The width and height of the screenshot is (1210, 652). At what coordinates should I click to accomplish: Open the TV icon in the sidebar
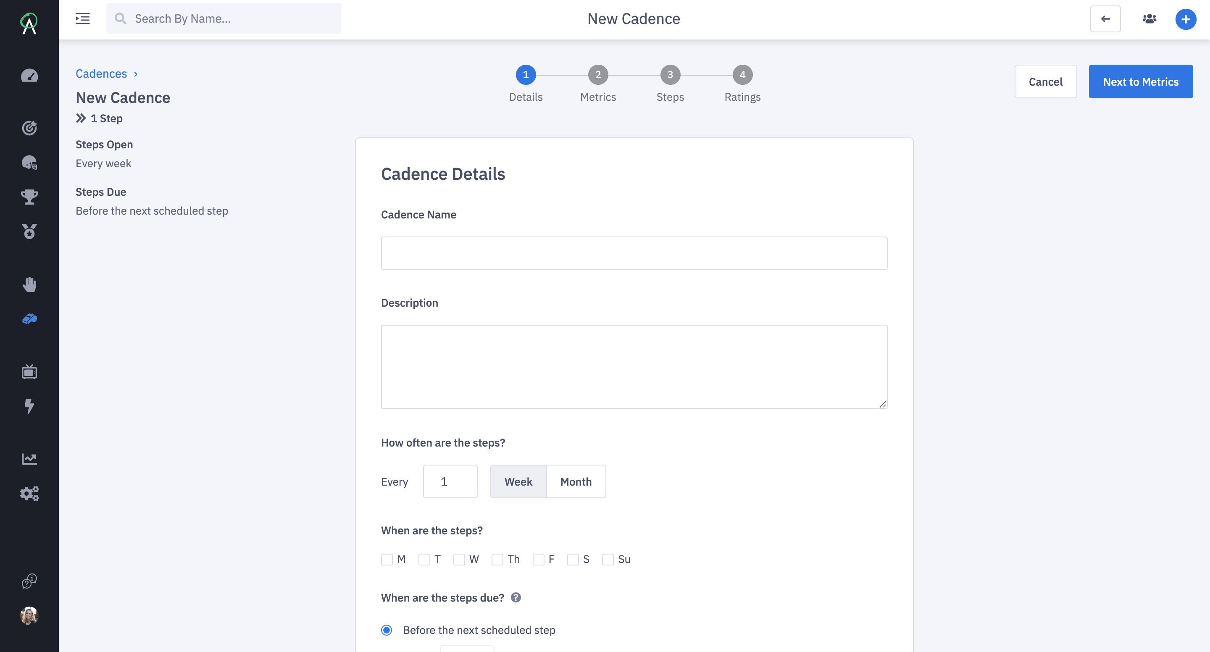click(x=29, y=371)
